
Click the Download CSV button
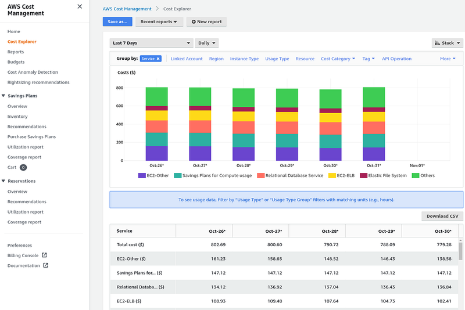point(442,216)
